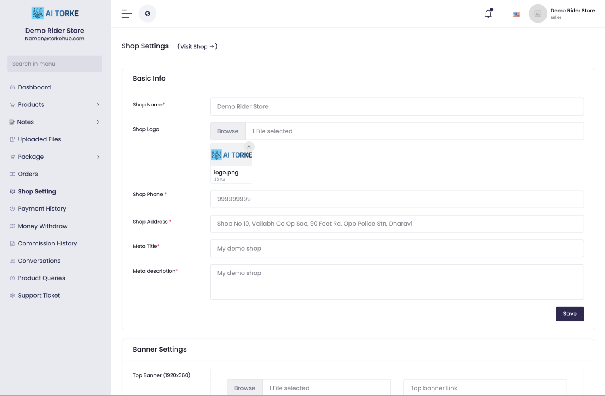Click the Orders icon in sidebar
Screen dimensions: 605x396
[x=13, y=174]
